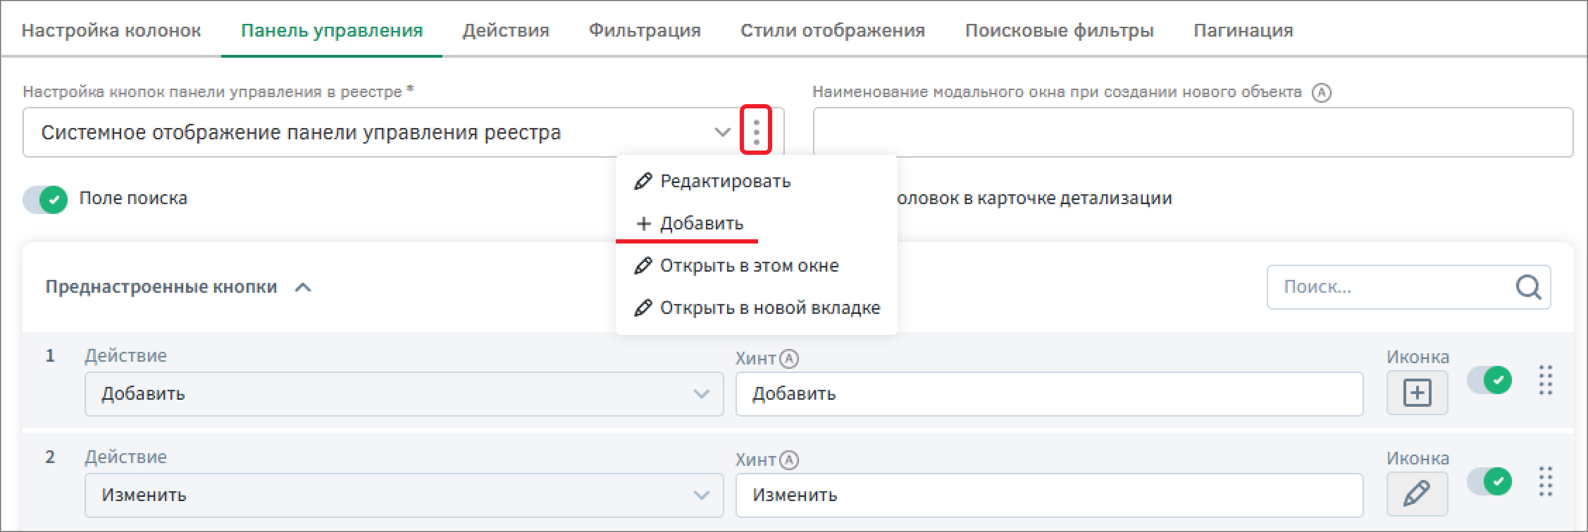Click the three-dot menu next to the dropdown
1588x532 pixels.
(756, 132)
